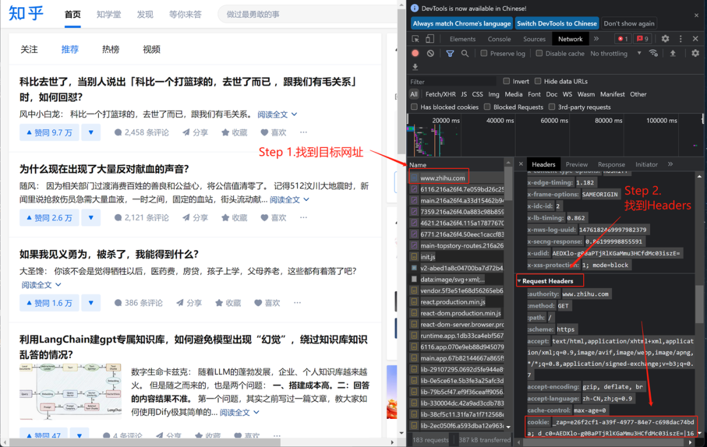Toggle the network filter funnel icon

450,53
